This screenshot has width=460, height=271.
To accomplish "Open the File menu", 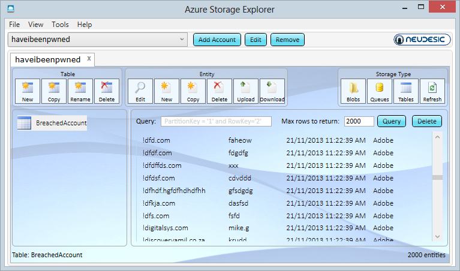I will coord(14,25).
